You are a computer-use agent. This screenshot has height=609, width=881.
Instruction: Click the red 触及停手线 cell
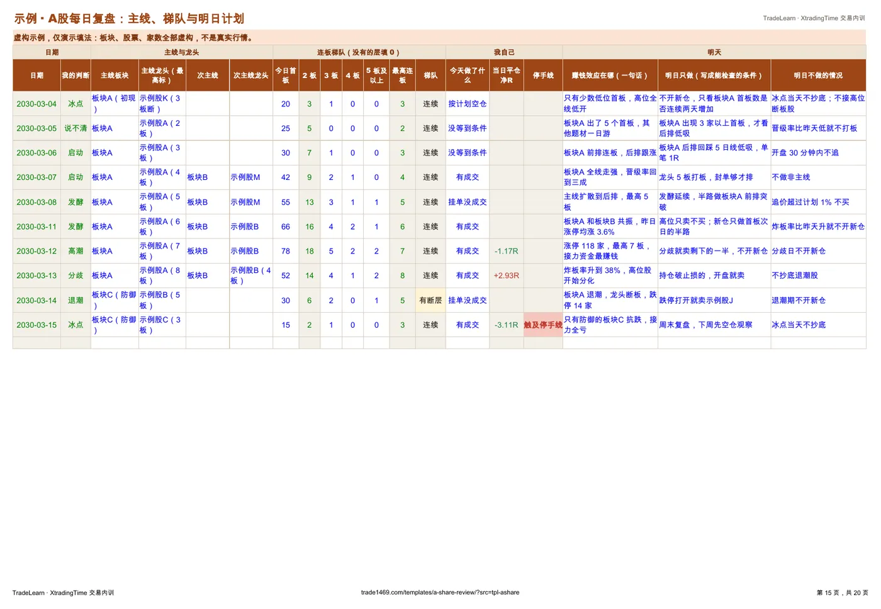point(543,325)
